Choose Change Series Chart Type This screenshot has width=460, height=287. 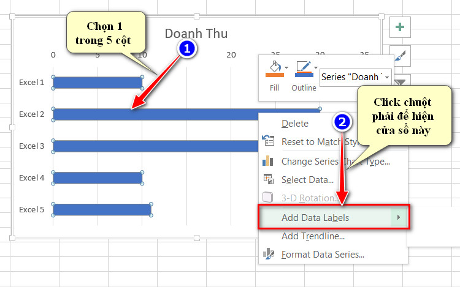coord(335,162)
